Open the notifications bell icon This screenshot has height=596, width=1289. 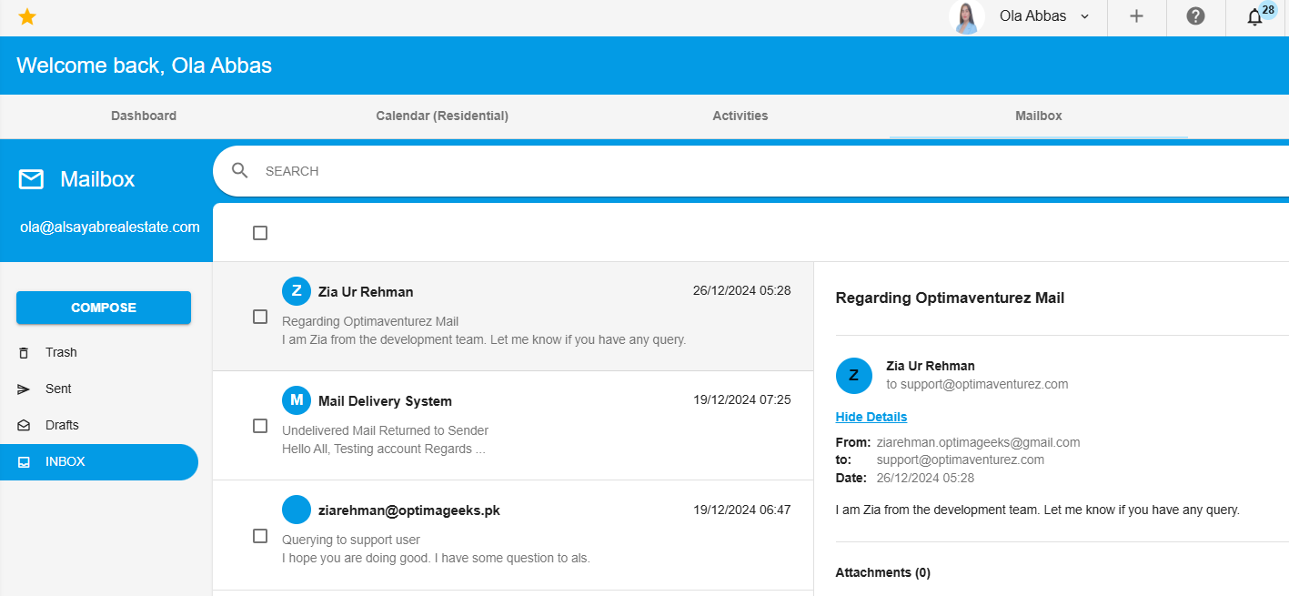tap(1254, 16)
